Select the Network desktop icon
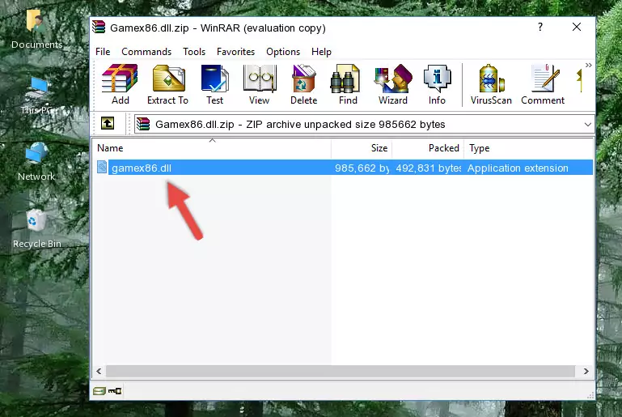This screenshot has height=417, width=622. (x=36, y=162)
